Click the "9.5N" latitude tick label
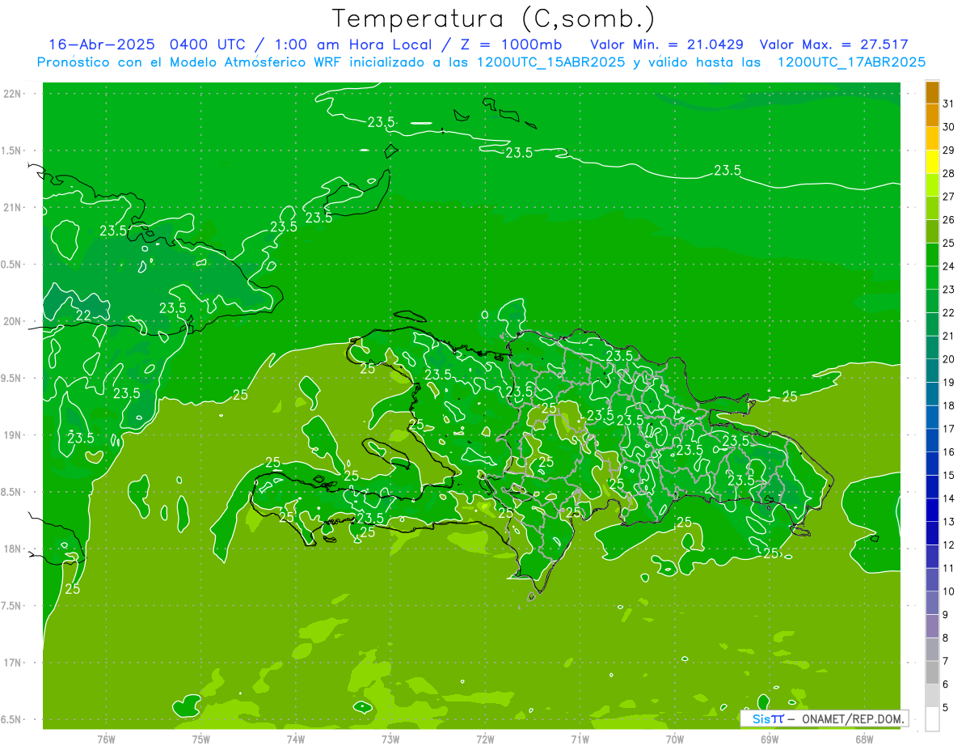This screenshot has width=970, height=750. click(x=12, y=379)
